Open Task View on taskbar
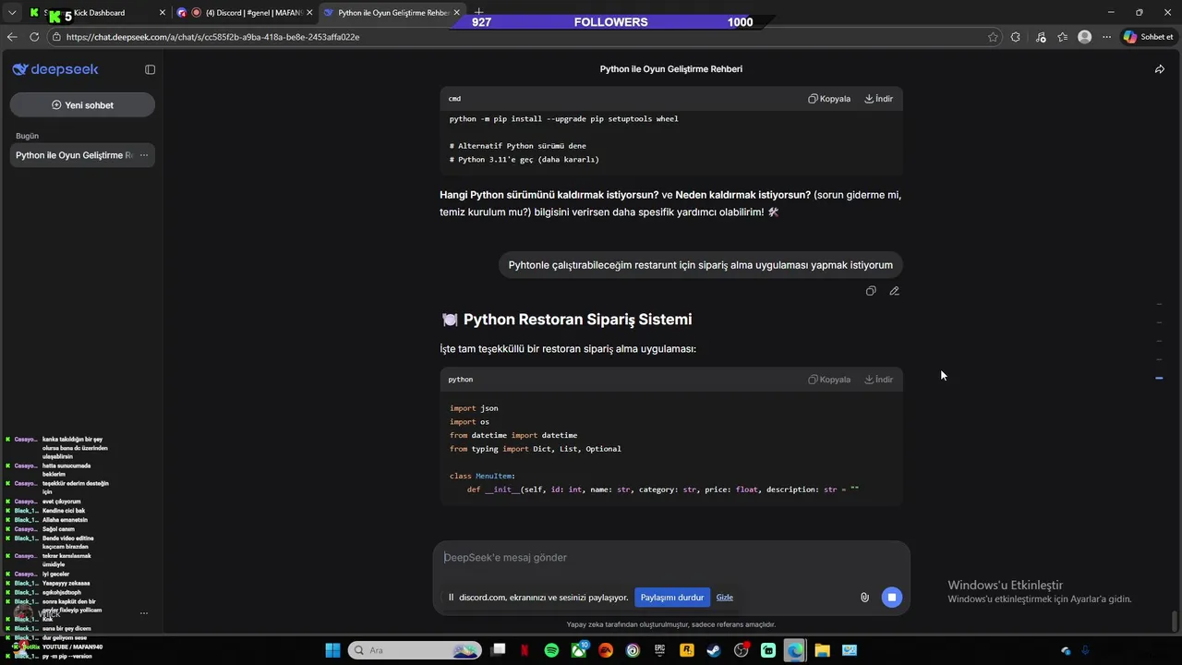 (499, 650)
